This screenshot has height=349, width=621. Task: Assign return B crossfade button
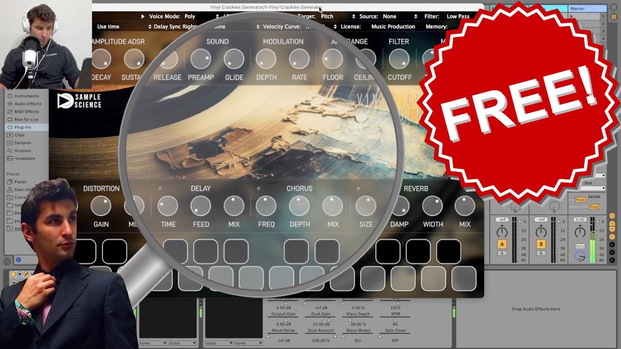click(540, 244)
